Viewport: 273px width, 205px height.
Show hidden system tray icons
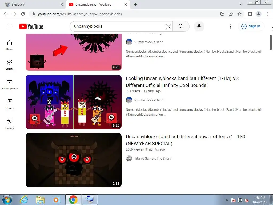click(227, 200)
